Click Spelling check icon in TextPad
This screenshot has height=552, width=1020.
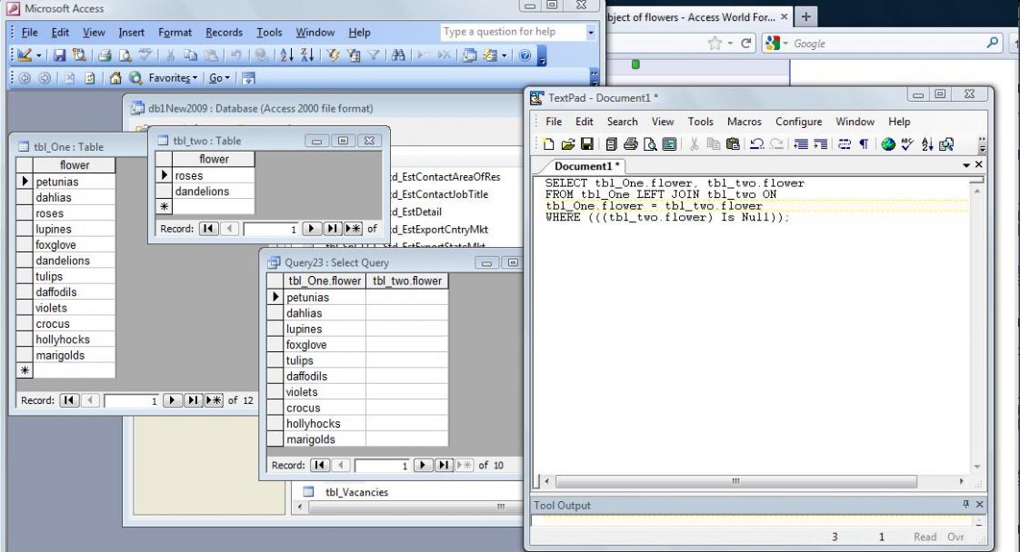tap(907, 144)
